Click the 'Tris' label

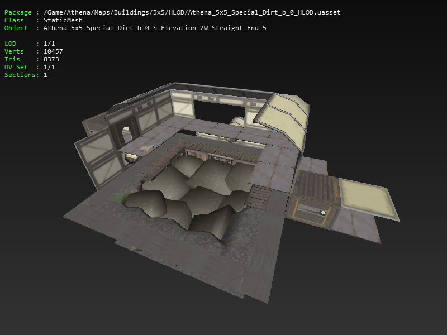tap(12, 59)
